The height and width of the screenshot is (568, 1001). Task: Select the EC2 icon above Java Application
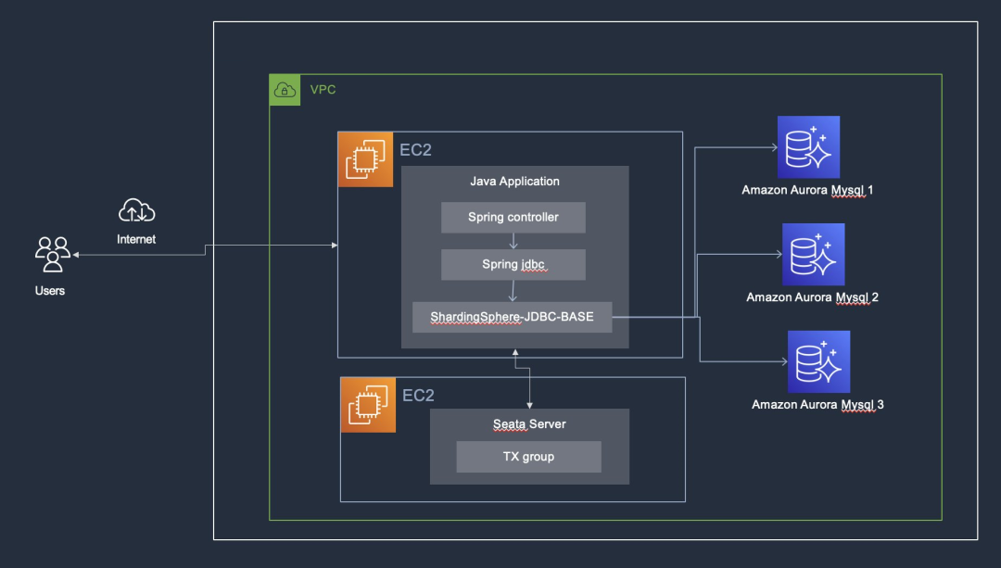click(x=365, y=159)
